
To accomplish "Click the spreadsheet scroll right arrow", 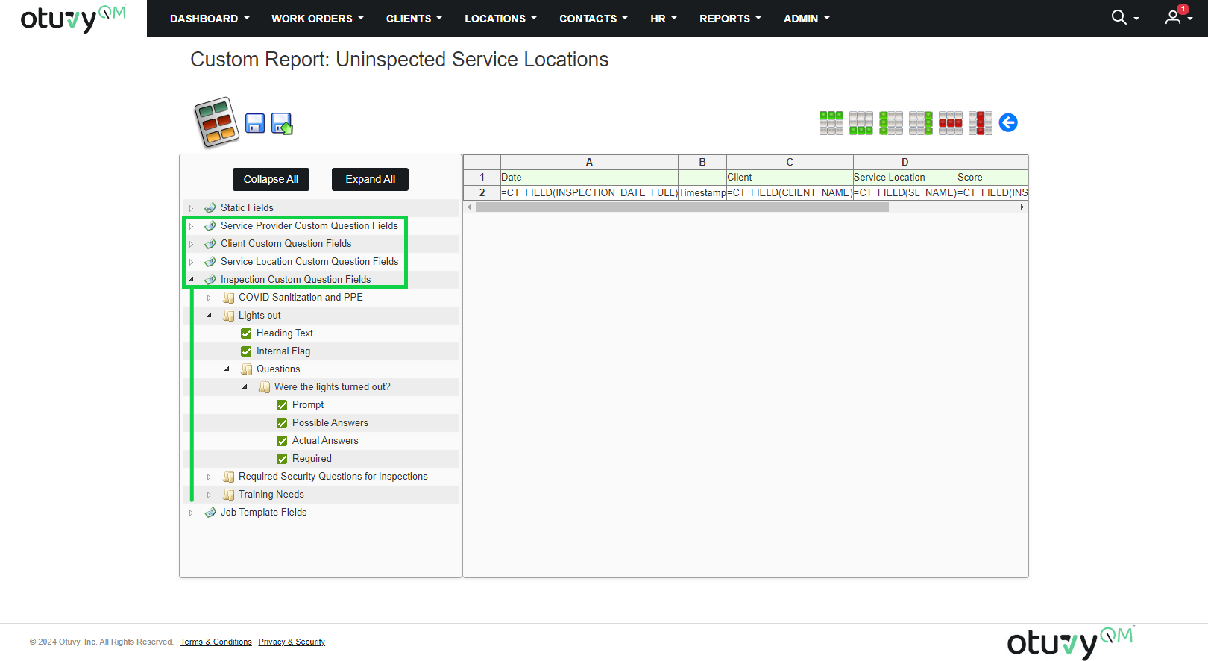I will click(1022, 207).
